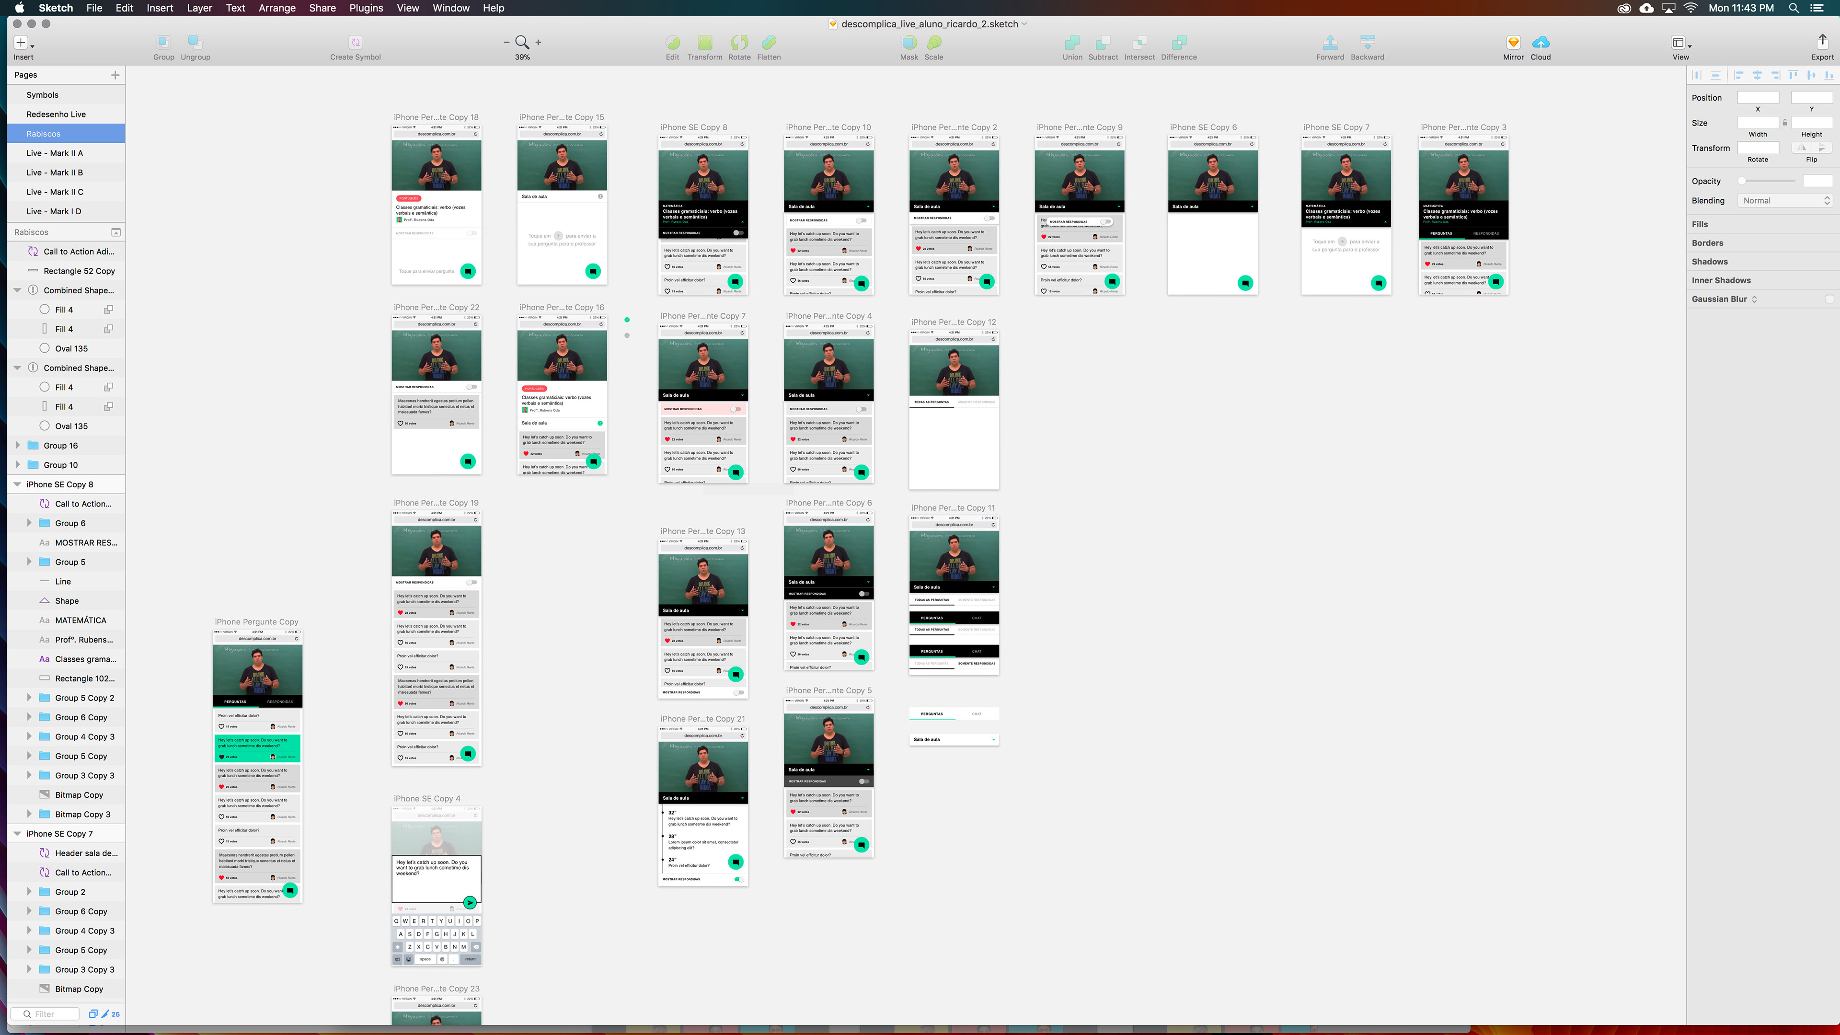This screenshot has width=1840, height=1035.
Task: Apply the Subtract boolean operation
Action: pyautogui.click(x=1103, y=42)
